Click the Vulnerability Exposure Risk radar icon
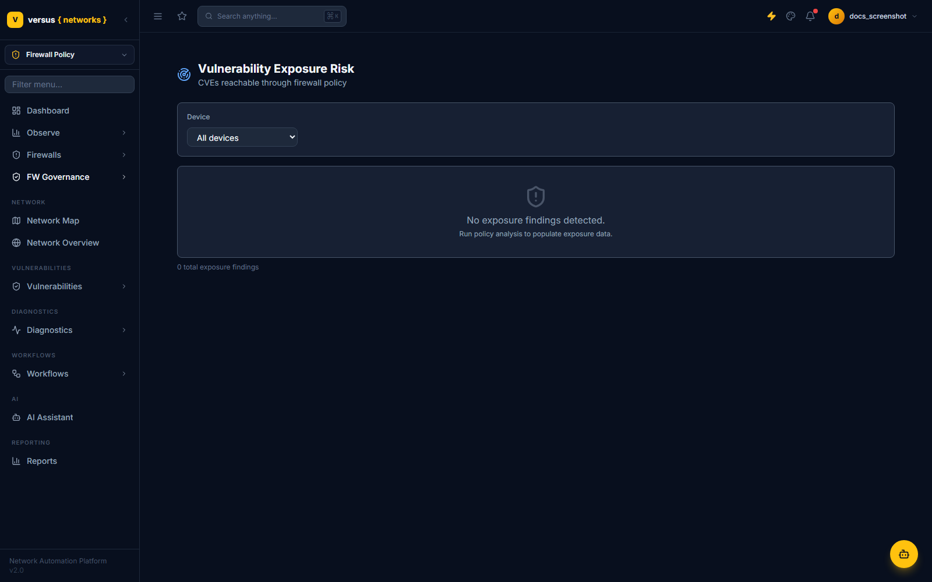The image size is (932, 582). click(184, 74)
